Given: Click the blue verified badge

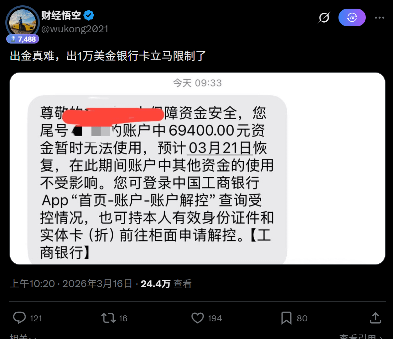Looking at the screenshot, I should point(89,15).
